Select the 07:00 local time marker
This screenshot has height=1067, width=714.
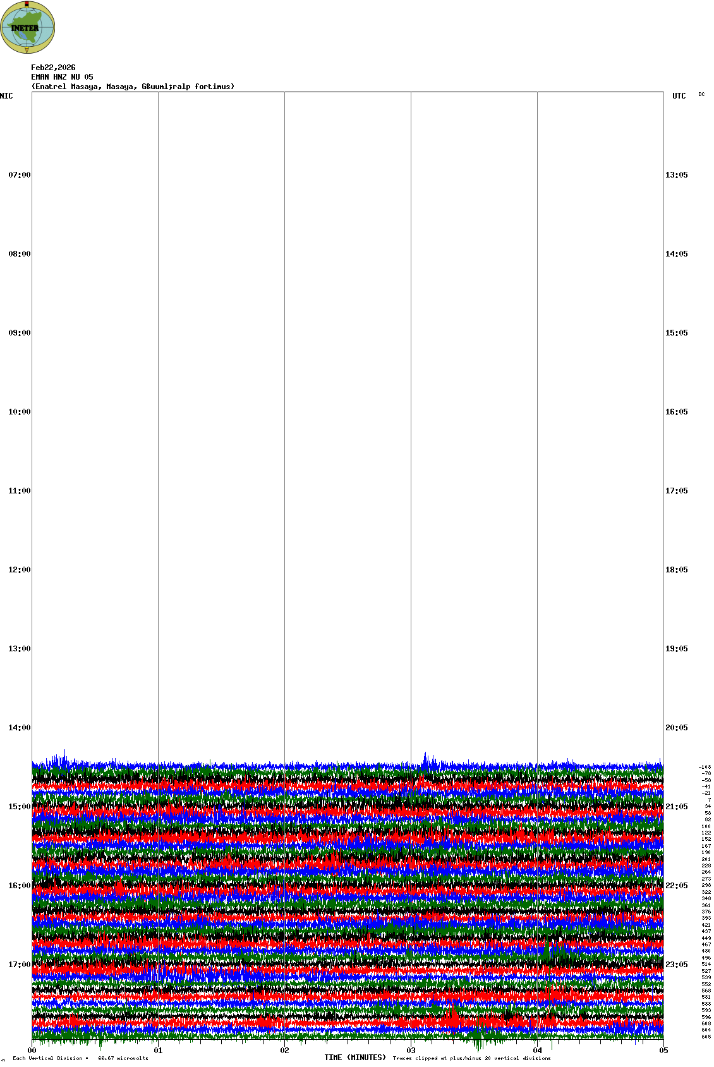(x=19, y=175)
